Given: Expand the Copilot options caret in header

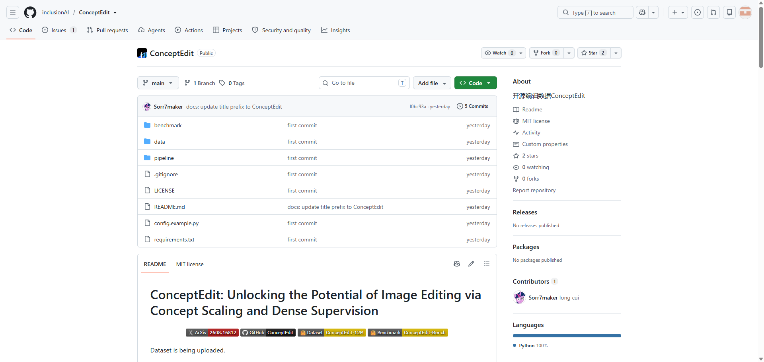Looking at the screenshot, I should (653, 12).
